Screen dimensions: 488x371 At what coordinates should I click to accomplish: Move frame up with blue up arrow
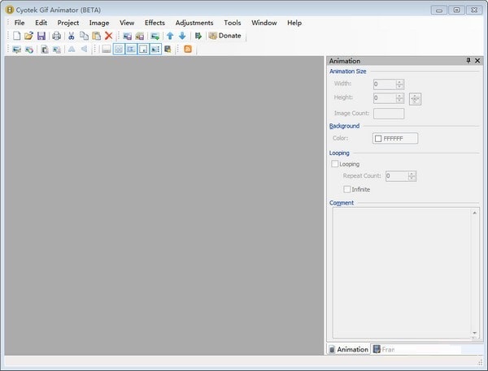coord(169,36)
